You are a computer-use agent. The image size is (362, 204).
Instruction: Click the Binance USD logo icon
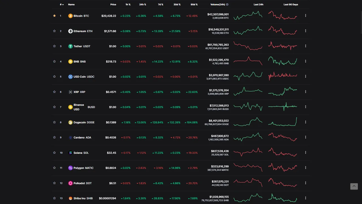click(70, 107)
